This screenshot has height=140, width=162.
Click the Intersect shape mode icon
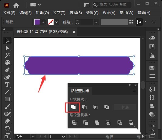coord(95,107)
